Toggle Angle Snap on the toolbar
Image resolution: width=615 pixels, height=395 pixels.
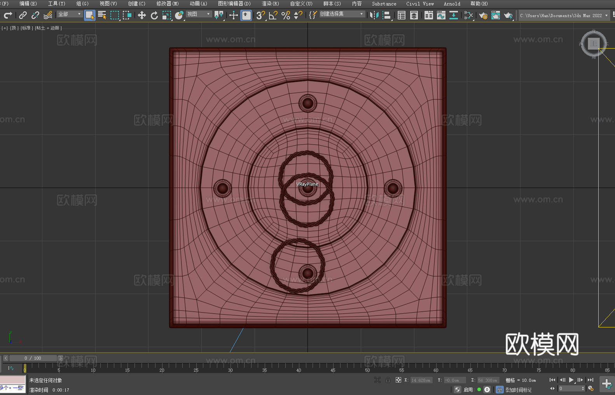click(x=273, y=15)
